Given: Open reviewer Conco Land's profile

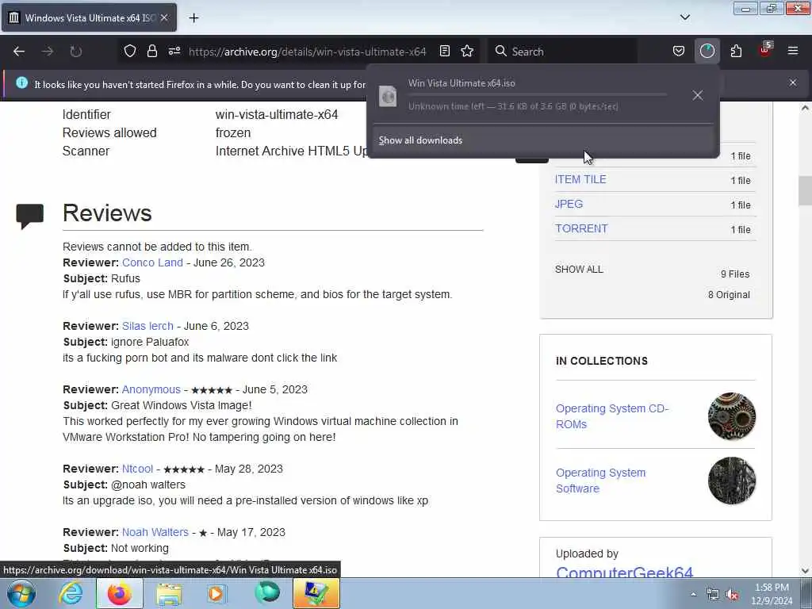Looking at the screenshot, I should click(152, 262).
